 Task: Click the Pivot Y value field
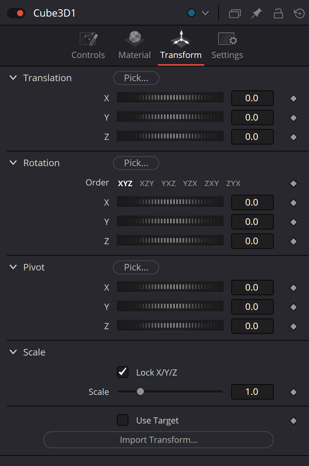coord(253,307)
